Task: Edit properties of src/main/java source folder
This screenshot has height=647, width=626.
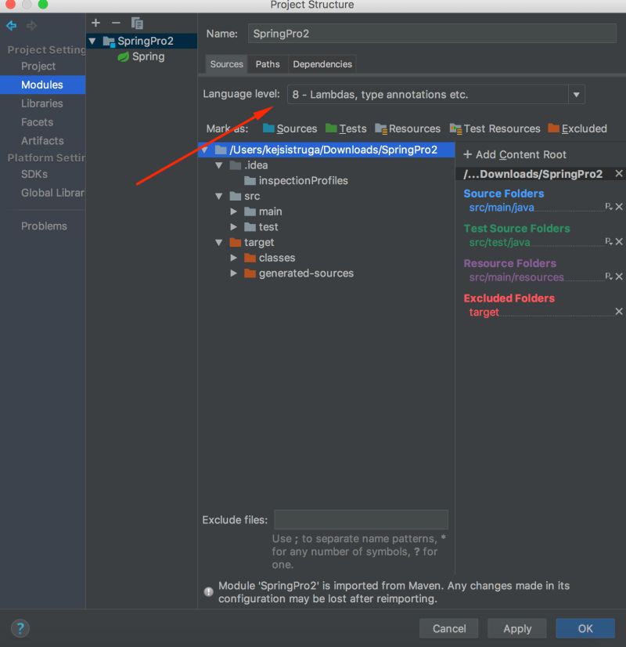Action: point(608,206)
